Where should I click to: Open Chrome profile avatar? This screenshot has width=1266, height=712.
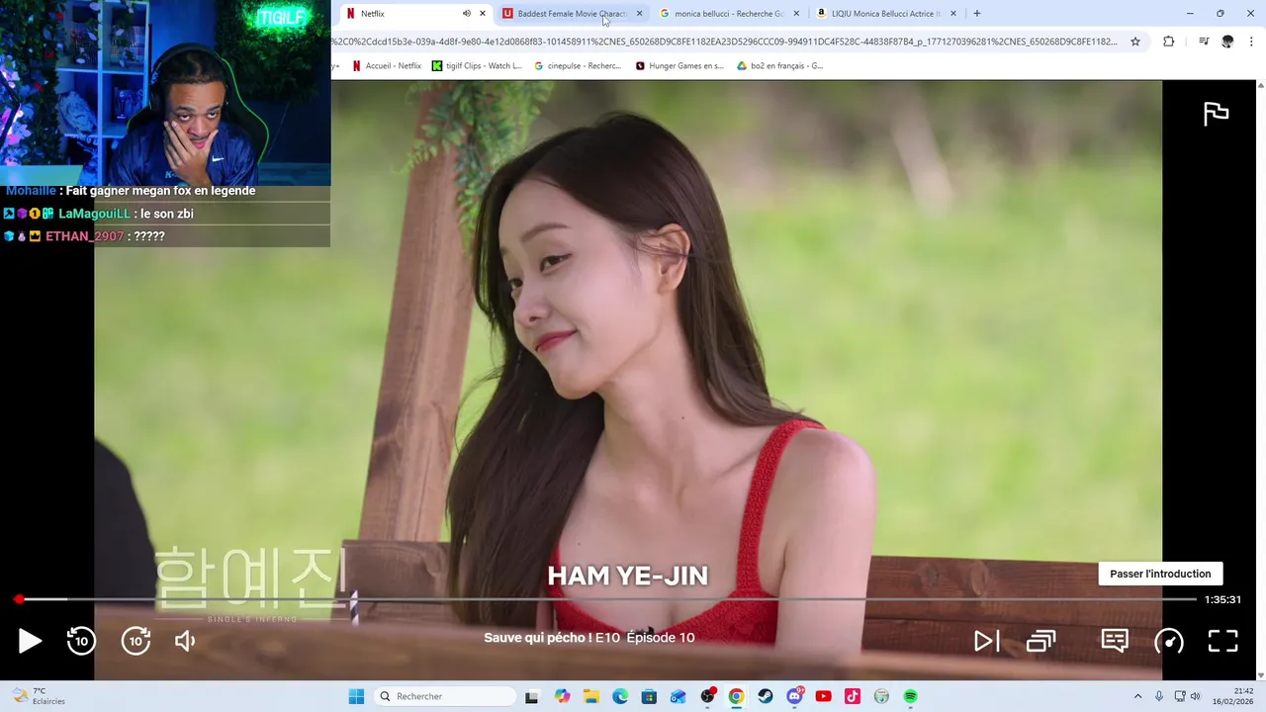pos(1227,42)
